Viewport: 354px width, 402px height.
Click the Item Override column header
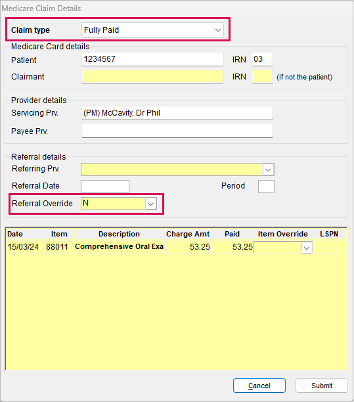tap(283, 234)
